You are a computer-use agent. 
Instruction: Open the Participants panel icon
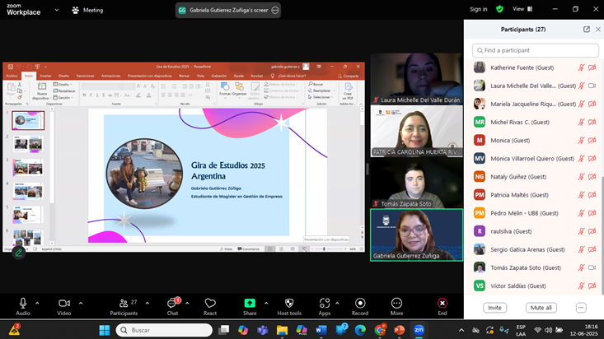click(124, 304)
